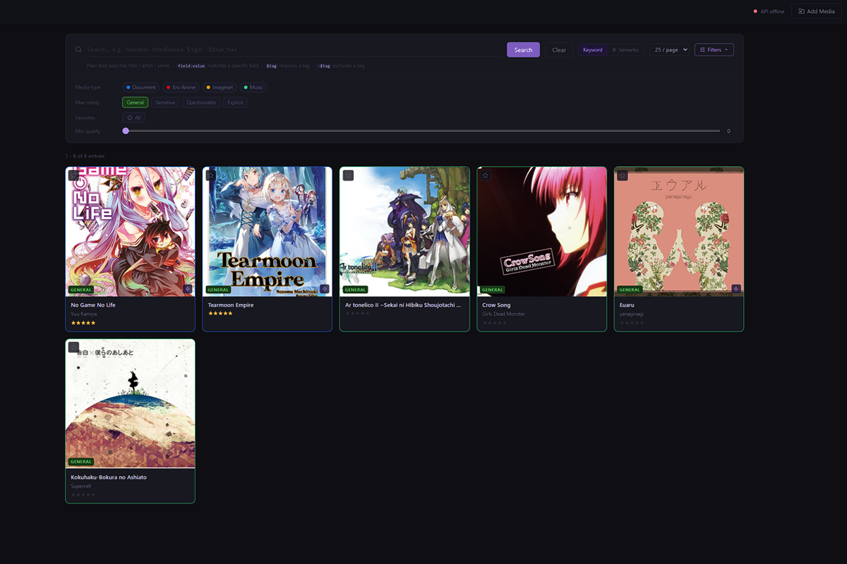Click the purple Search button
847x564 pixels.
(x=523, y=50)
